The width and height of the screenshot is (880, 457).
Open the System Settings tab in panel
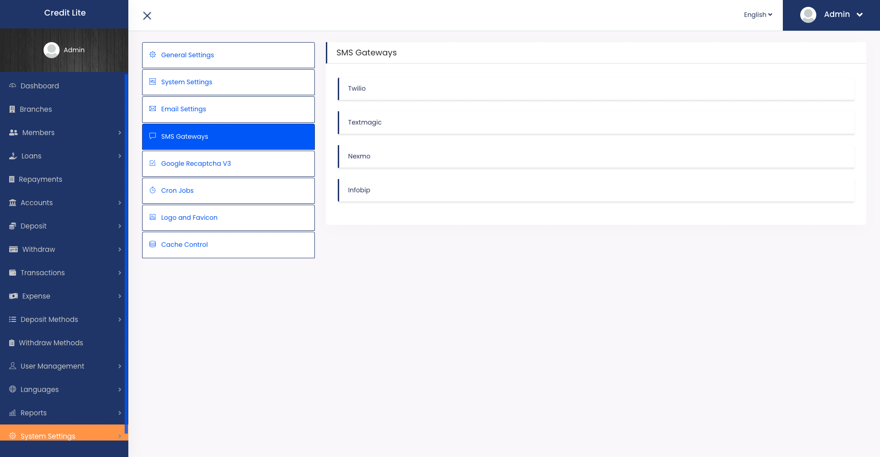point(228,82)
